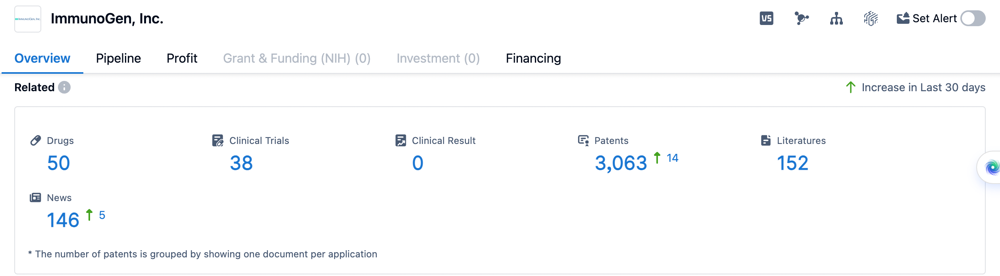1000x276 pixels.
Task: Click the 146 news count
Action: pos(63,220)
